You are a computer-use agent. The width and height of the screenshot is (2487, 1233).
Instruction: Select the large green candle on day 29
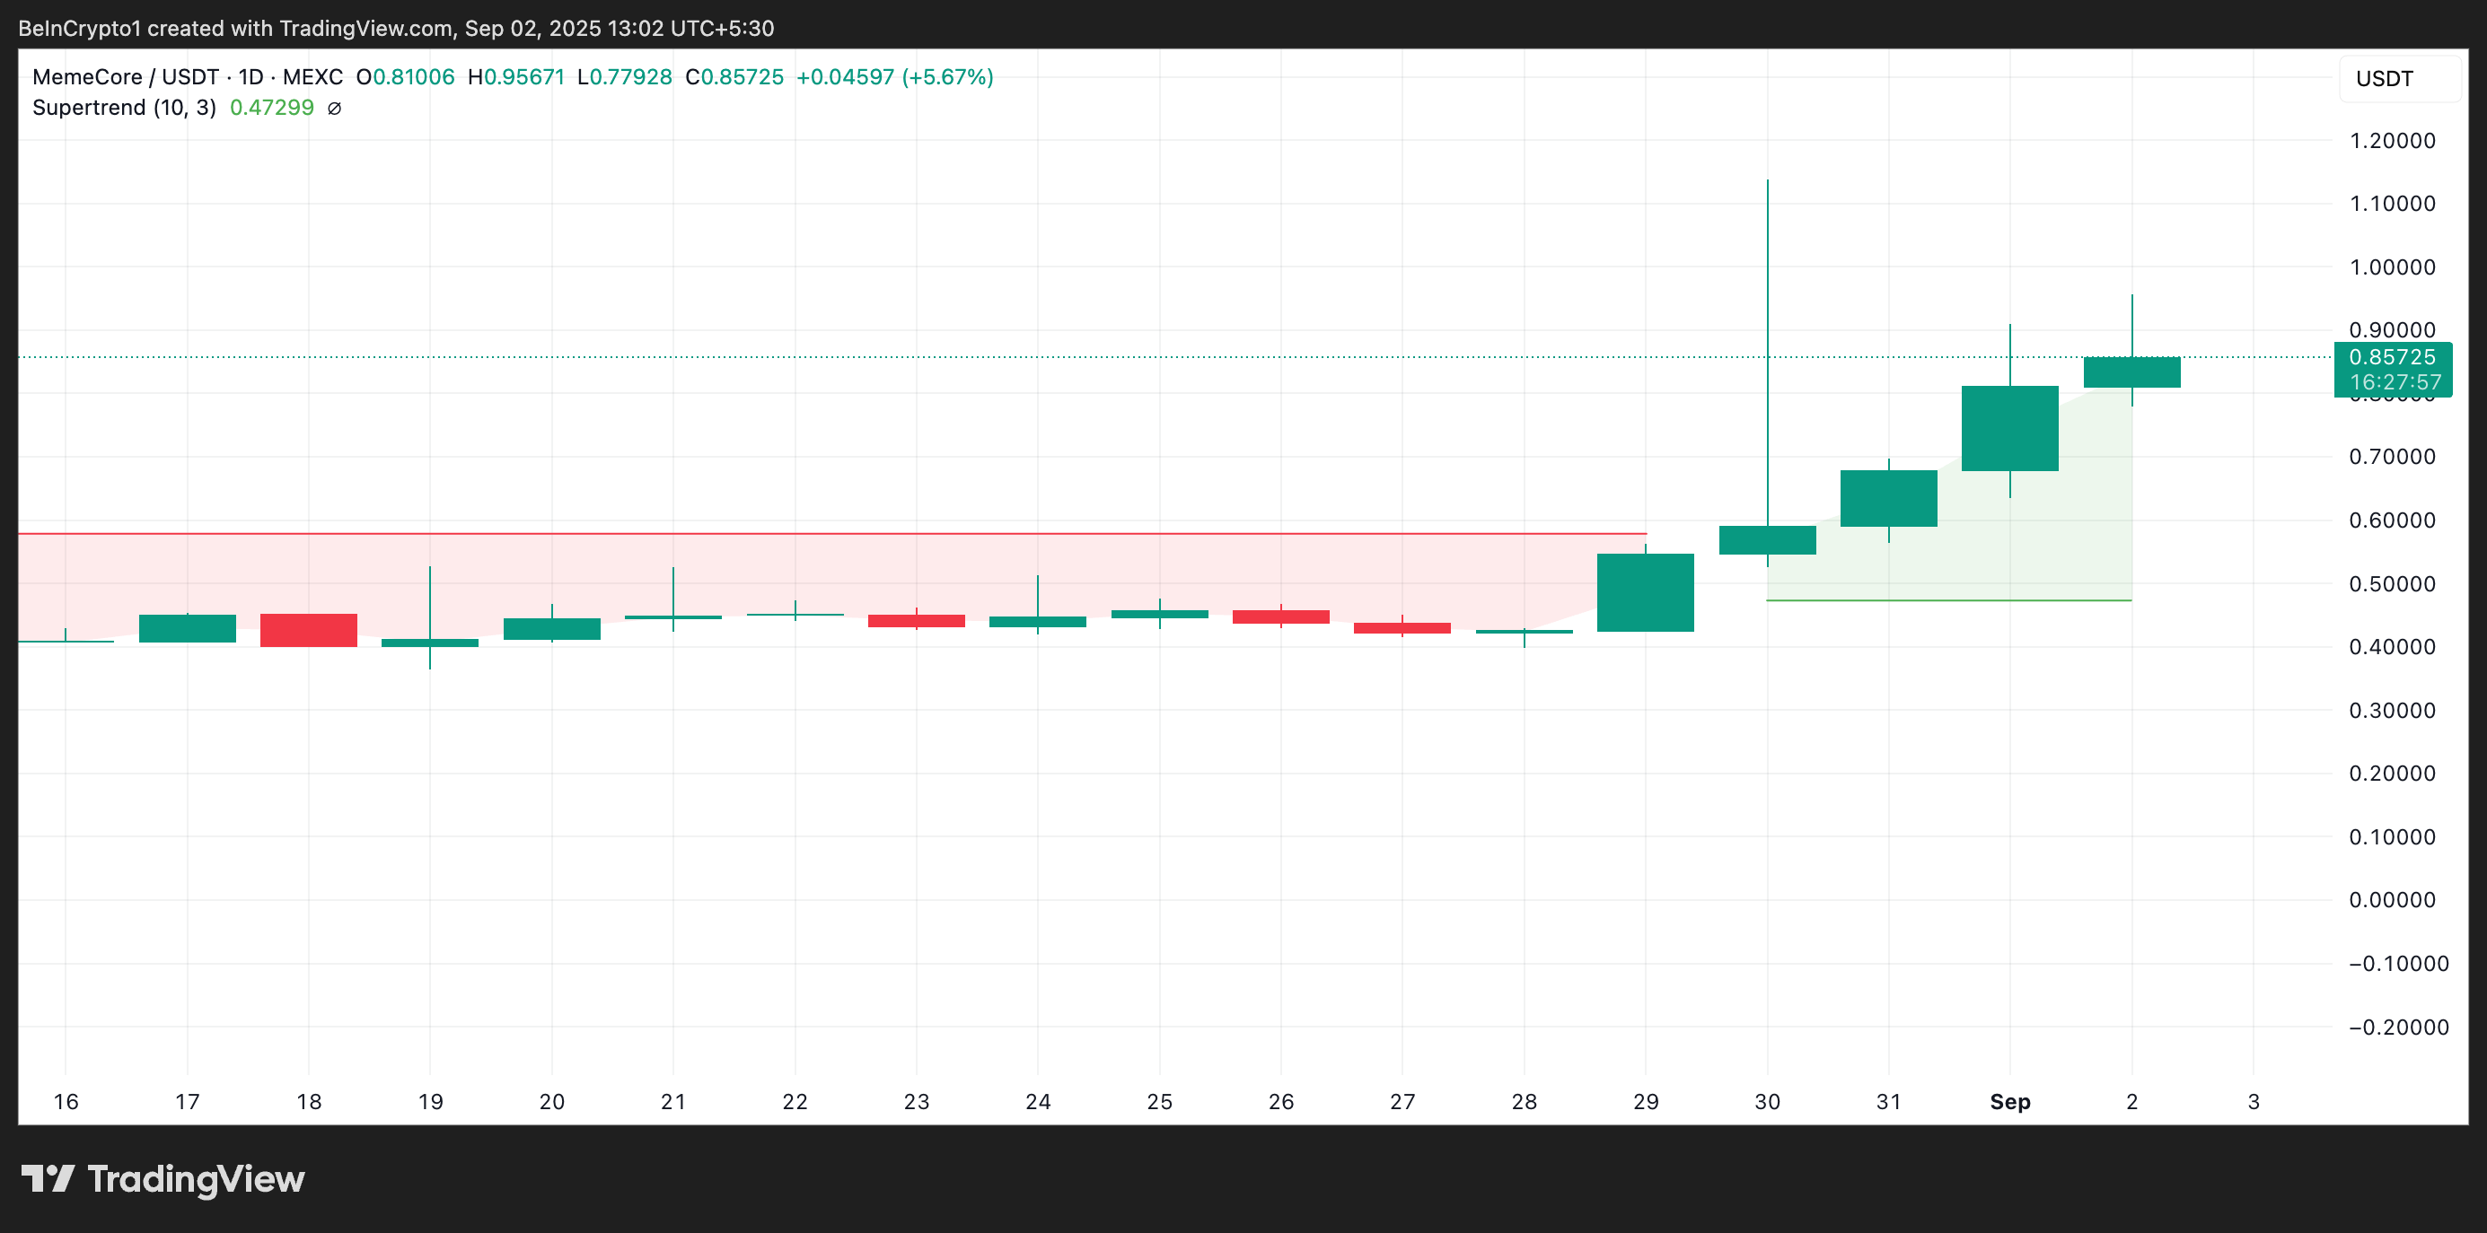point(1645,592)
